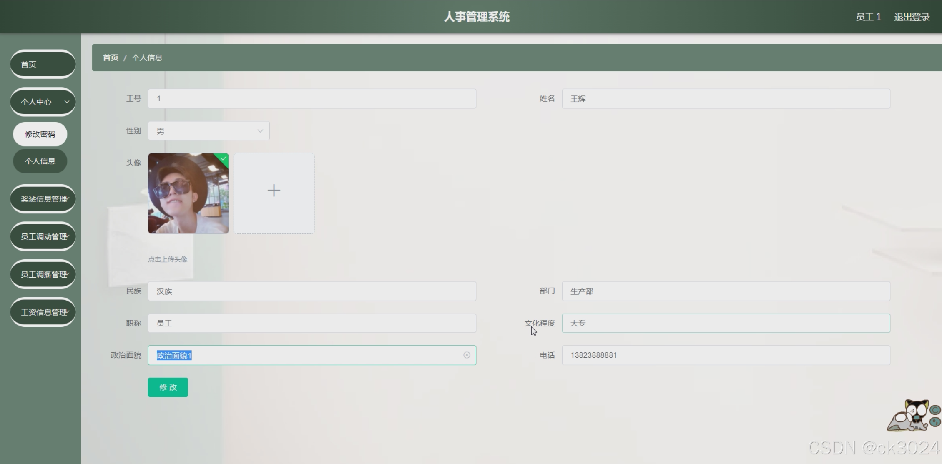Expand the 员工调薪管理 menu
The width and height of the screenshot is (942, 464).
click(x=43, y=274)
